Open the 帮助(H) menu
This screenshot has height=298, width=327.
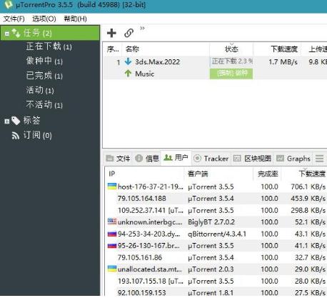(x=75, y=19)
